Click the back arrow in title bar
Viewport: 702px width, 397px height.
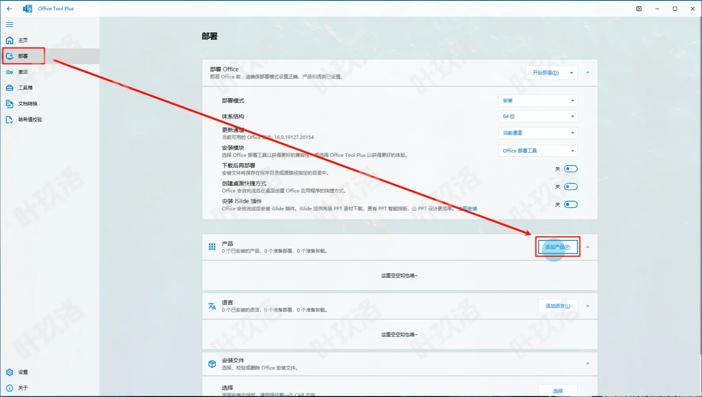9,8
